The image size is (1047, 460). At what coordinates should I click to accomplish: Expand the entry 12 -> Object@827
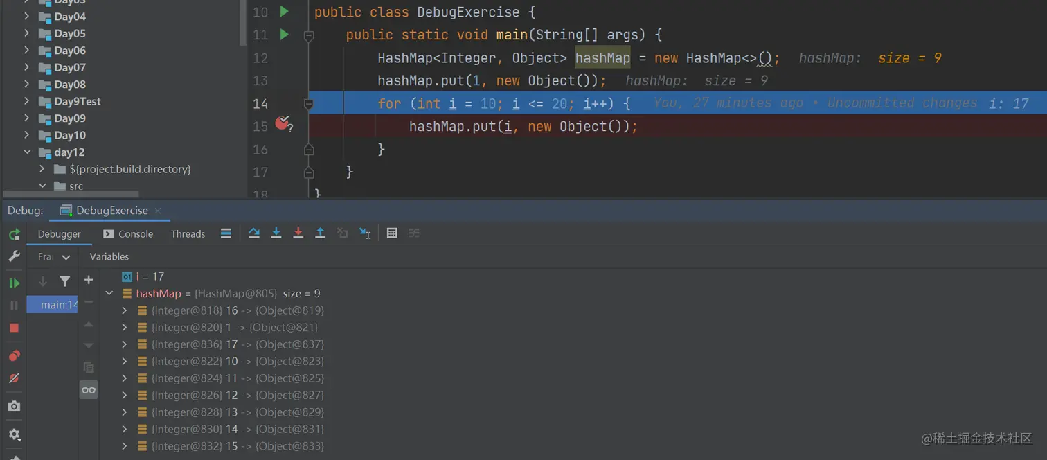tap(125, 396)
